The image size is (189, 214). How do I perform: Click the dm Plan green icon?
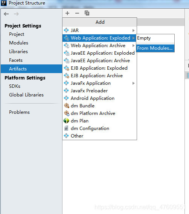click(x=66, y=121)
